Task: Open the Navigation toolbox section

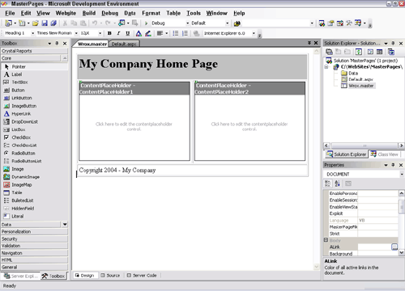Action: (x=34, y=253)
